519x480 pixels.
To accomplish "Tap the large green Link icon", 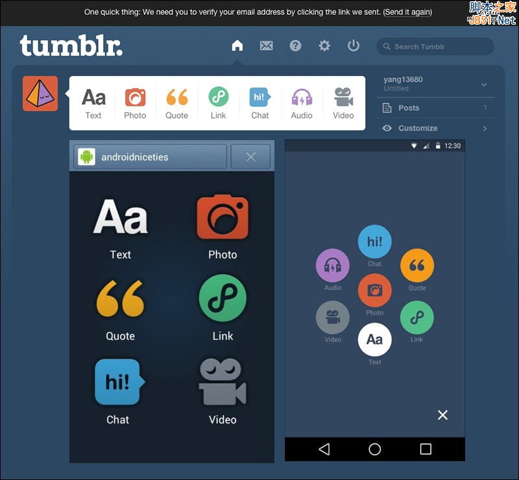I will click(223, 298).
